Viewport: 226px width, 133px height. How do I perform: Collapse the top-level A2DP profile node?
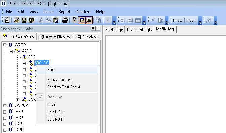point(5,45)
